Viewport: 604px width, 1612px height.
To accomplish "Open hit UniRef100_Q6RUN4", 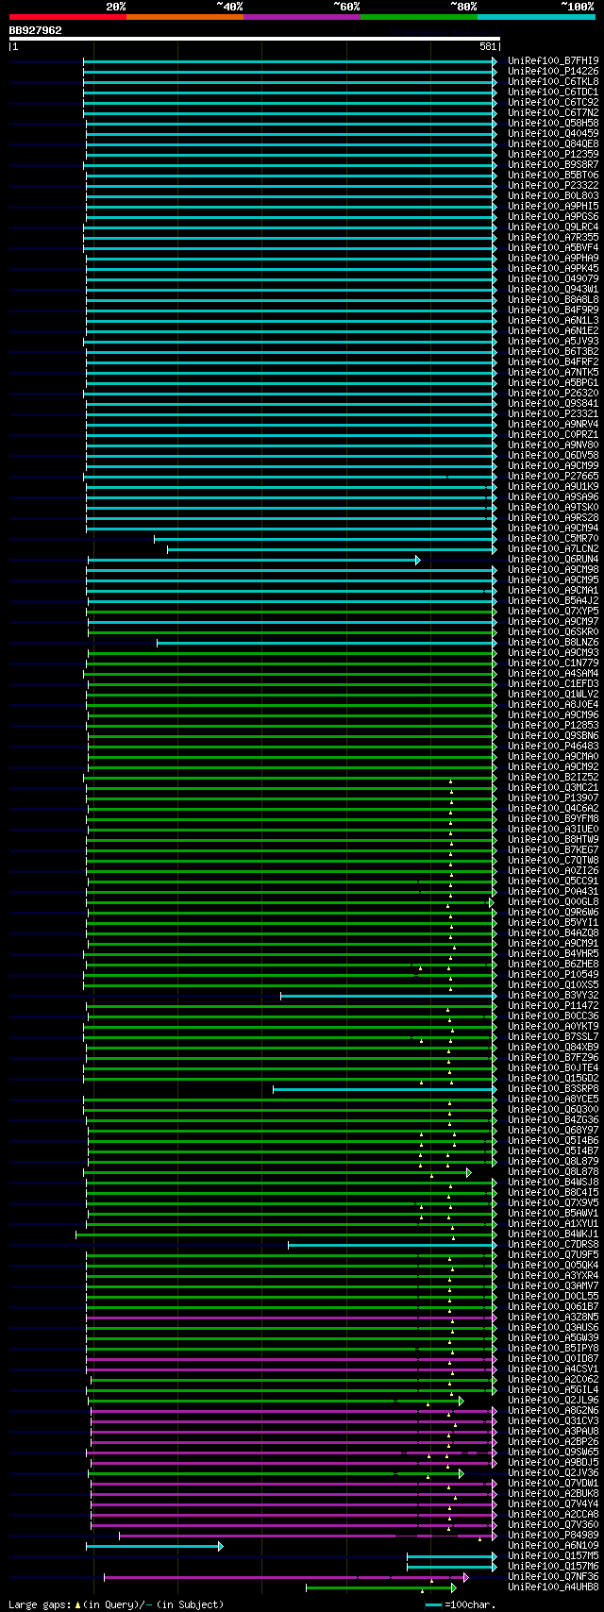I will 553,560.
